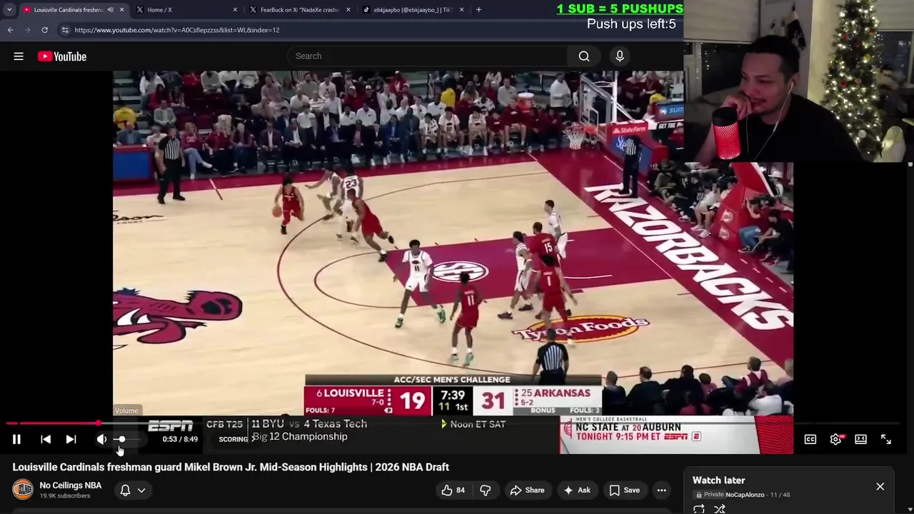Open a new browser tab

coord(478,10)
